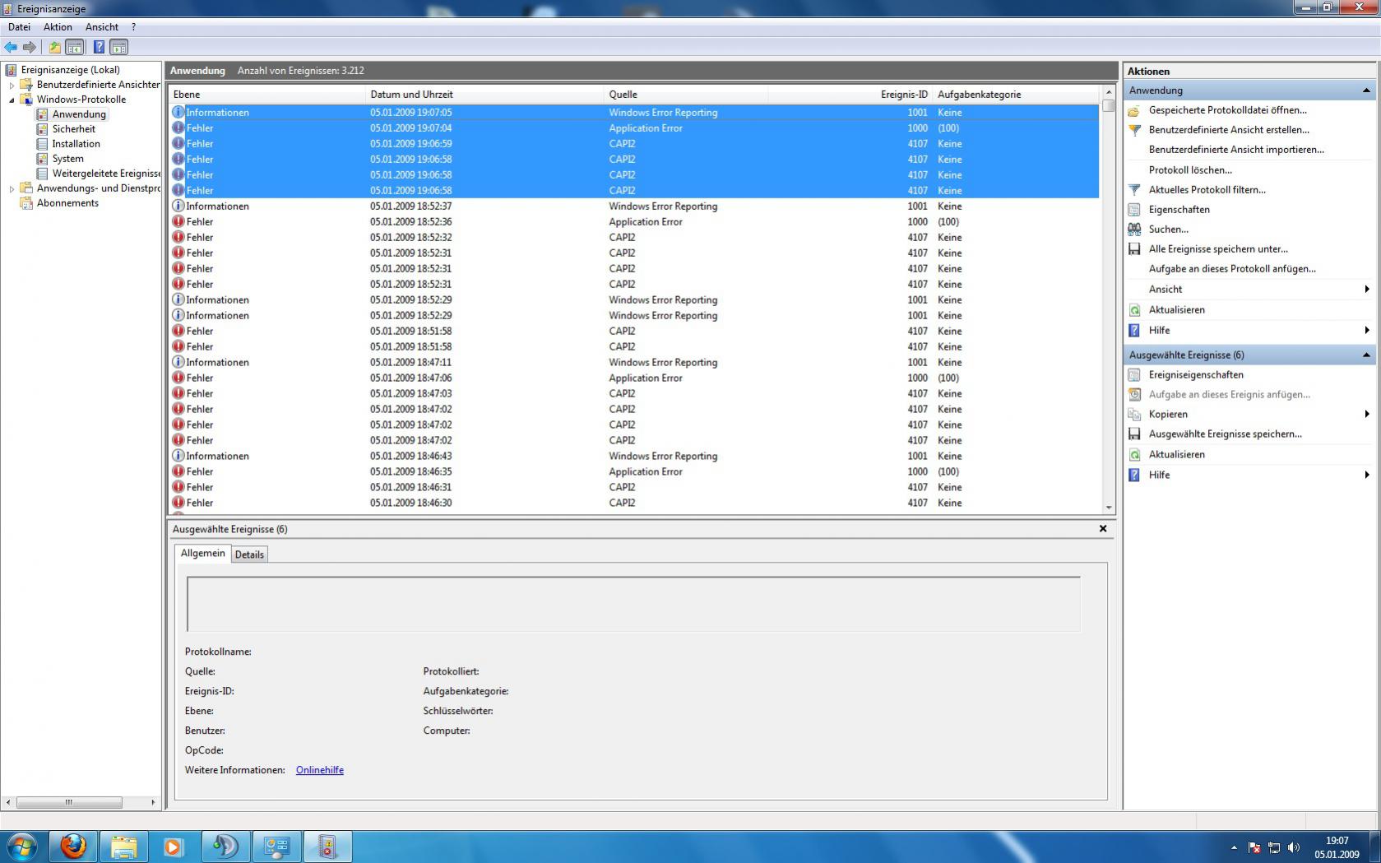
Task: Expand 'Anwendungs- und Dienstprotokolle' tree node
Action: click(x=12, y=188)
